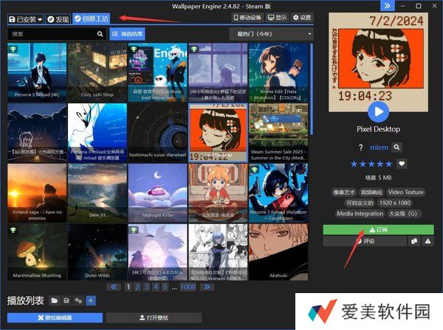Select Pixel Desktop thumbnail in grid
Image resolution: width=443 pixels, height=330 pixels.
[x=218, y=133]
